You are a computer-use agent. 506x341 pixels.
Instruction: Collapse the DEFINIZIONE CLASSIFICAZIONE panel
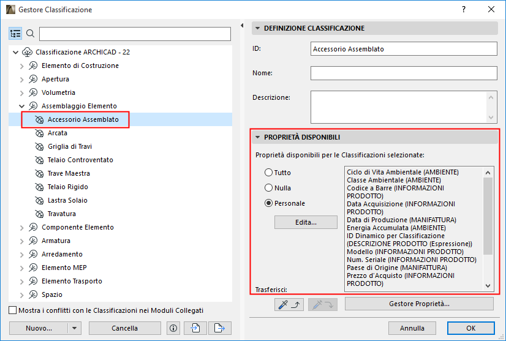click(257, 28)
